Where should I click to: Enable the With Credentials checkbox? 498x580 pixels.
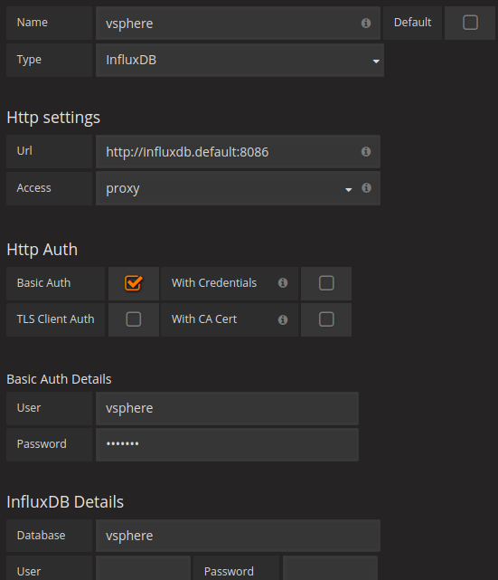coord(326,283)
